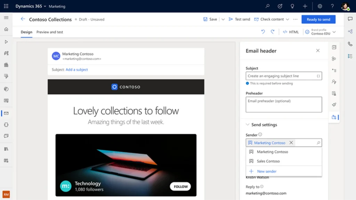Switch to the Preview and test tab
Screen dimensions: 356x200
(x=50, y=32)
